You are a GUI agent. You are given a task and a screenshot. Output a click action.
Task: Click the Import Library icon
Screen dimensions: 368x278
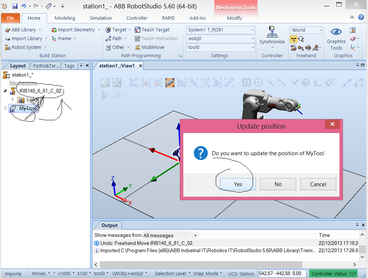pyautogui.click(x=8, y=39)
